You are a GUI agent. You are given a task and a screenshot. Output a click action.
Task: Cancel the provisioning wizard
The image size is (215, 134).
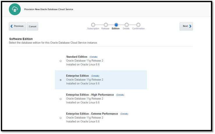click(x=33, y=26)
